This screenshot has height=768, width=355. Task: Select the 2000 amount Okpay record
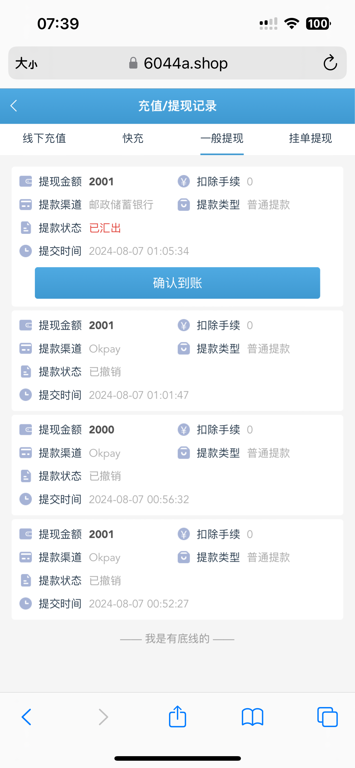click(x=177, y=465)
